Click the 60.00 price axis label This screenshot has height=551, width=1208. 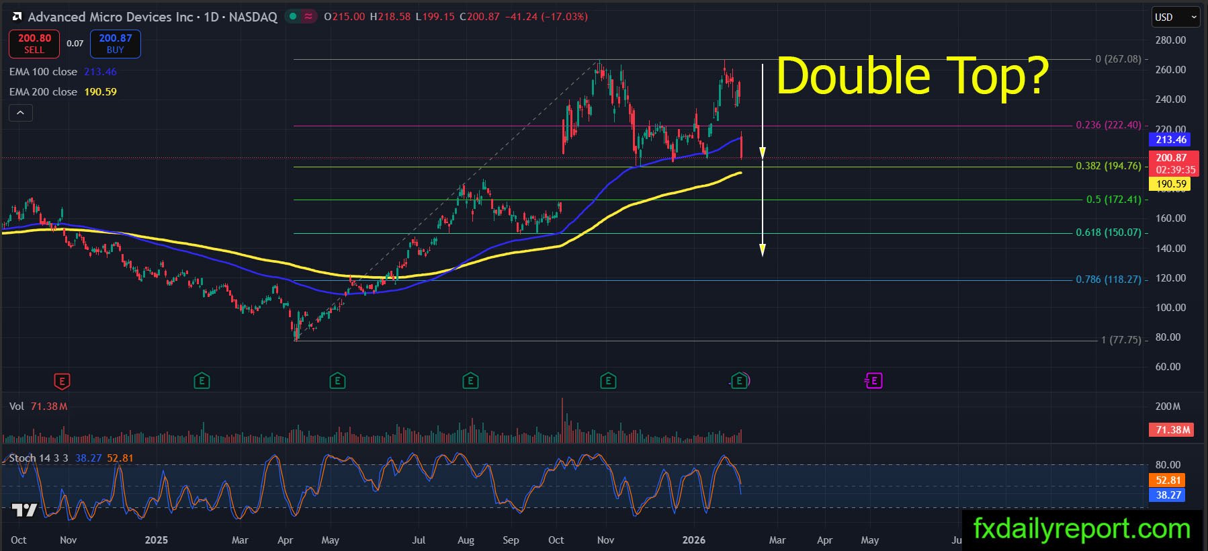(x=1168, y=367)
